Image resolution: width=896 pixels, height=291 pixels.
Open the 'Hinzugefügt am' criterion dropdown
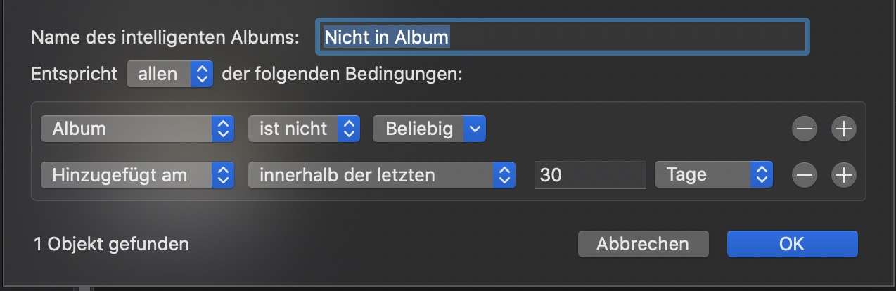click(x=136, y=175)
